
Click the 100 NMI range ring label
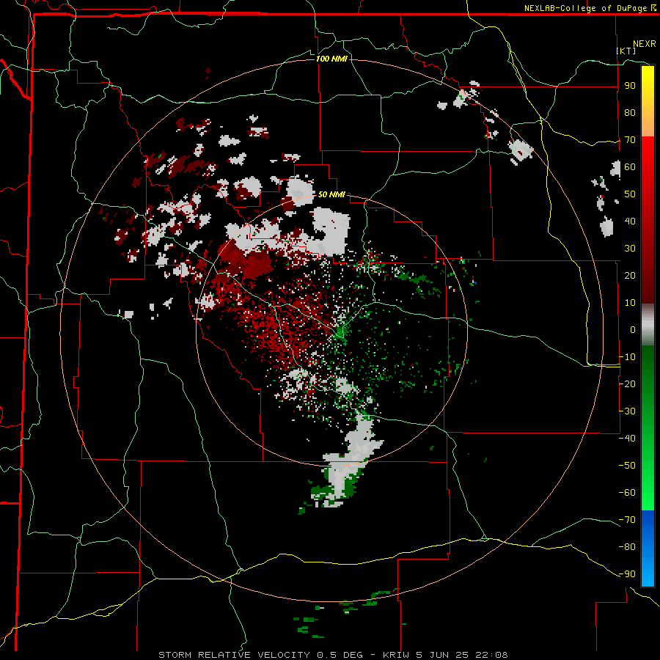(331, 59)
